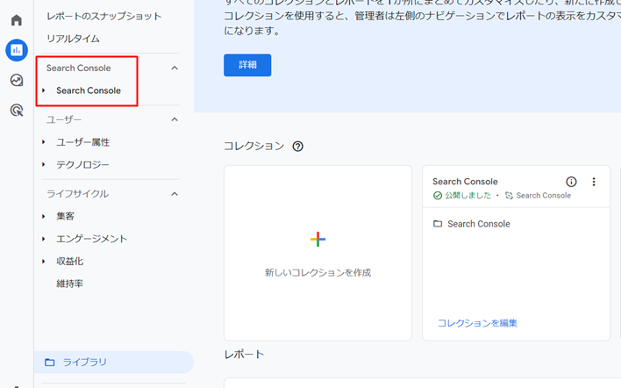Click the linked Search Console tag in card header
This screenshot has height=388, width=621.
pyautogui.click(x=539, y=196)
